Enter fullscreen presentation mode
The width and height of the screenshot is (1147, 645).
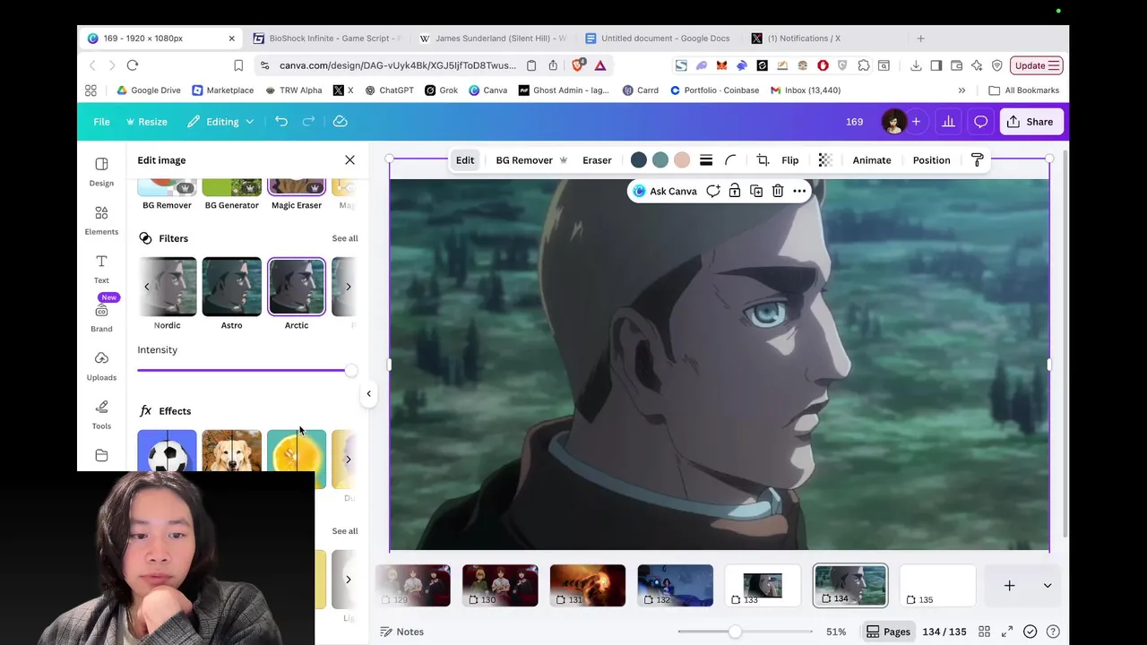click(1007, 632)
